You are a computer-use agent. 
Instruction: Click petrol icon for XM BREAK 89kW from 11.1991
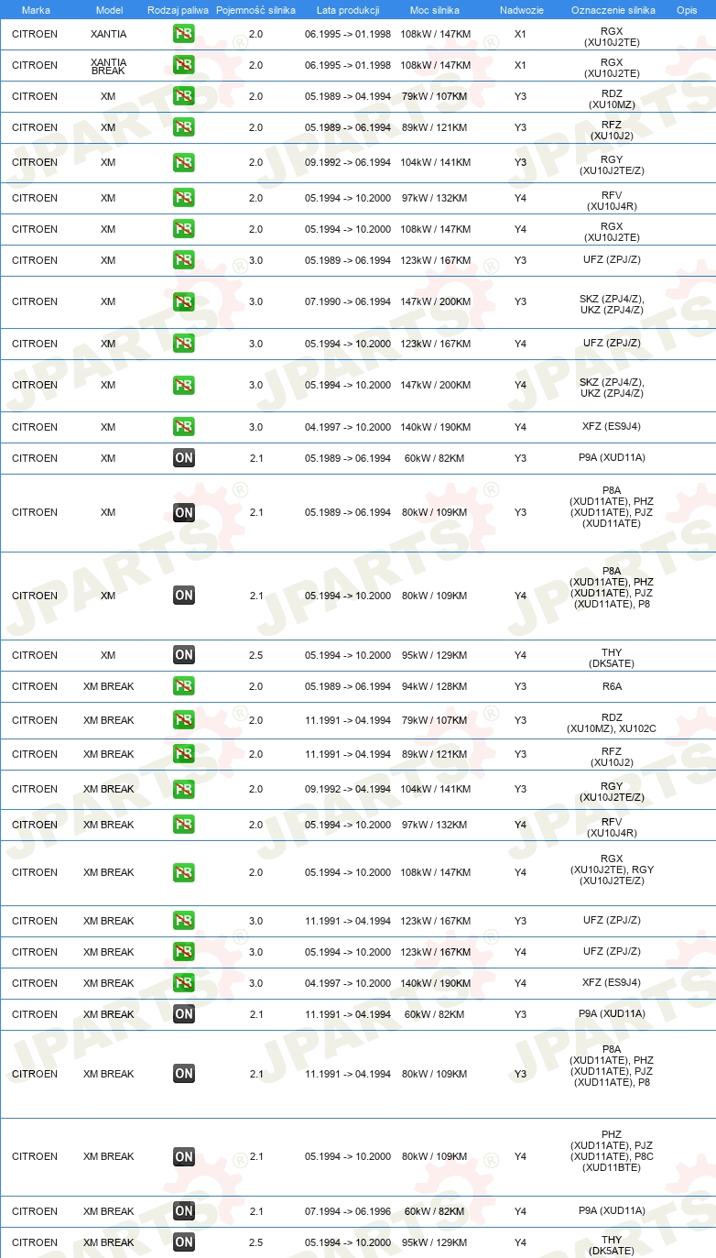tap(184, 754)
